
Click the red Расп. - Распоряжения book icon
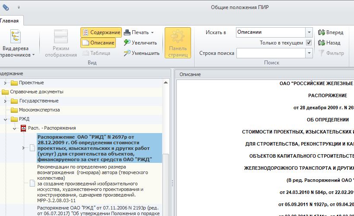tap(23, 128)
